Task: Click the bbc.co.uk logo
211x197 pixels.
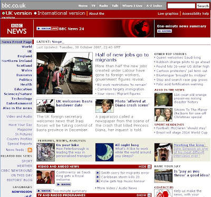Action: tap(14, 5)
